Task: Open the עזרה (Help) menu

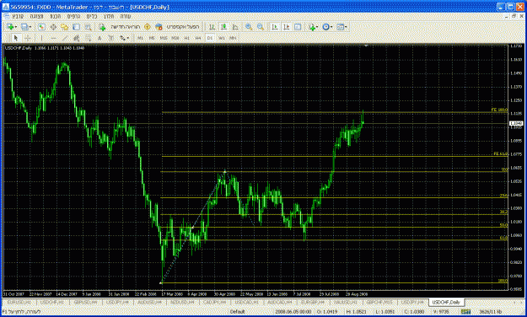Action: point(126,16)
